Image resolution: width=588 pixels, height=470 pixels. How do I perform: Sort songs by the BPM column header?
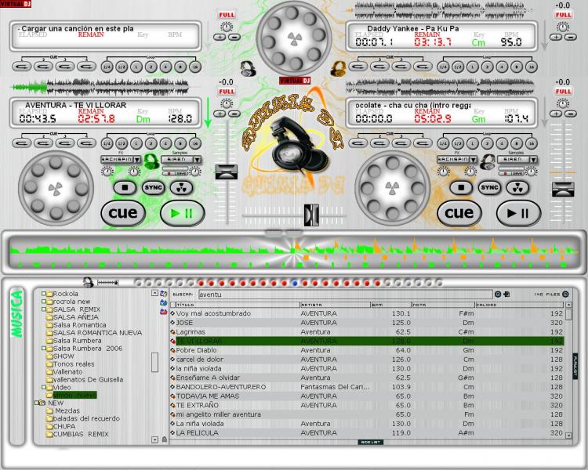[x=391, y=305]
